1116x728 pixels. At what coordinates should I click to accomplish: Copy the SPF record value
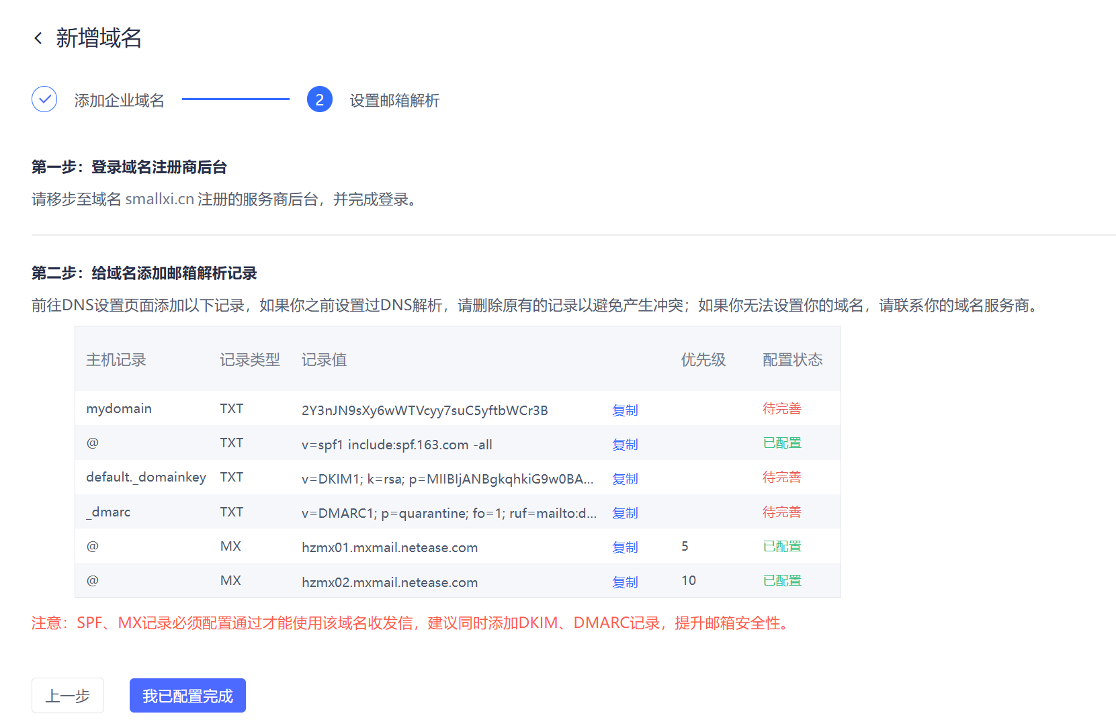pos(625,445)
